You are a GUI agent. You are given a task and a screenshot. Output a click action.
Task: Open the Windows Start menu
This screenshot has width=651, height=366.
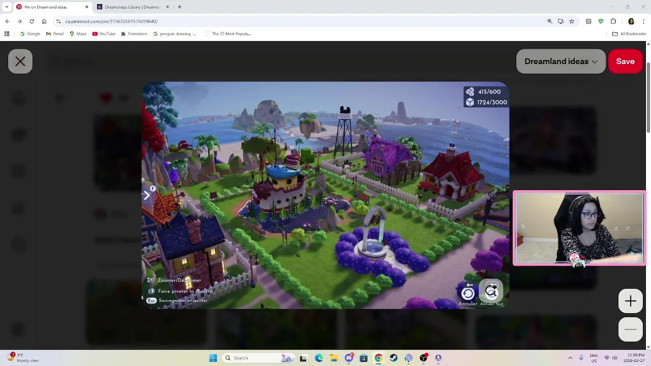213,358
